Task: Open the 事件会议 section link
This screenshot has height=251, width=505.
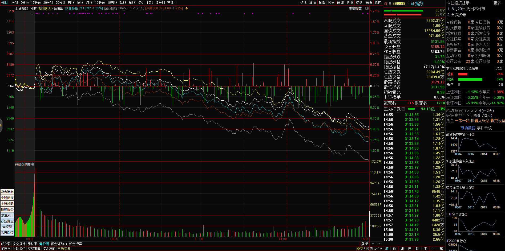Action: tap(484, 128)
